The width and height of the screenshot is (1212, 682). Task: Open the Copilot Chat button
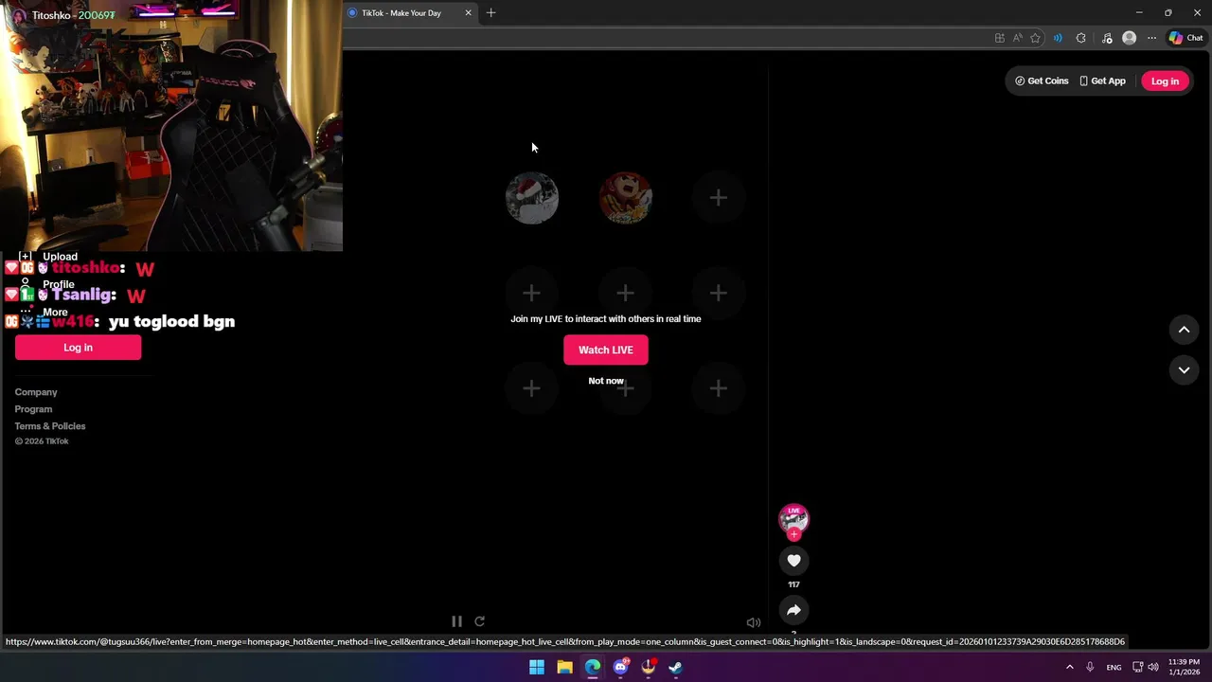pyautogui.click(x=1185, y=38)
